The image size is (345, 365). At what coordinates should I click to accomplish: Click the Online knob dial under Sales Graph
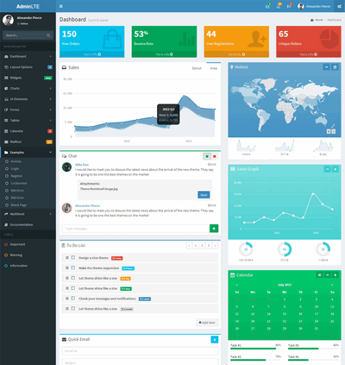(285, 249)
